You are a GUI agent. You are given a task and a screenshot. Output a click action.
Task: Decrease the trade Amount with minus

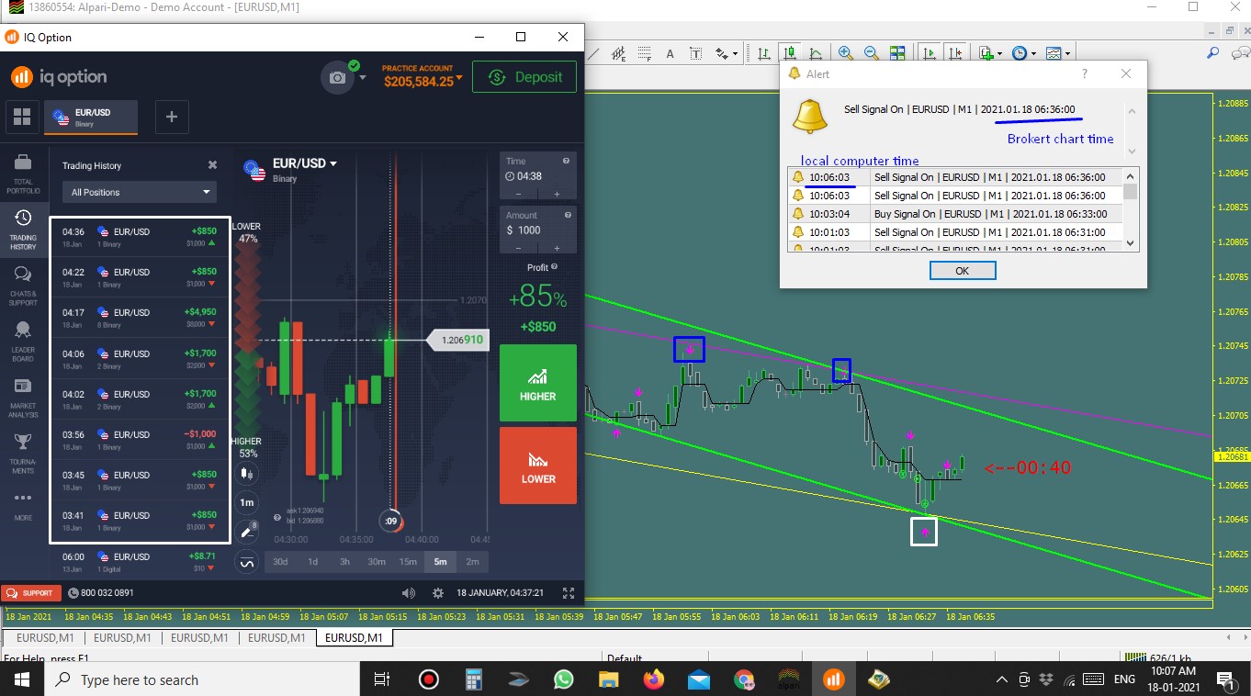point(519,248)
